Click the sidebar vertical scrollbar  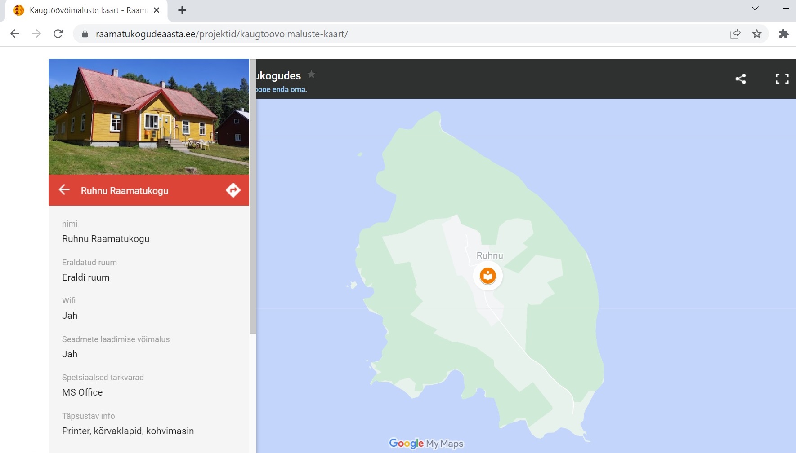[x=253, y=198]
